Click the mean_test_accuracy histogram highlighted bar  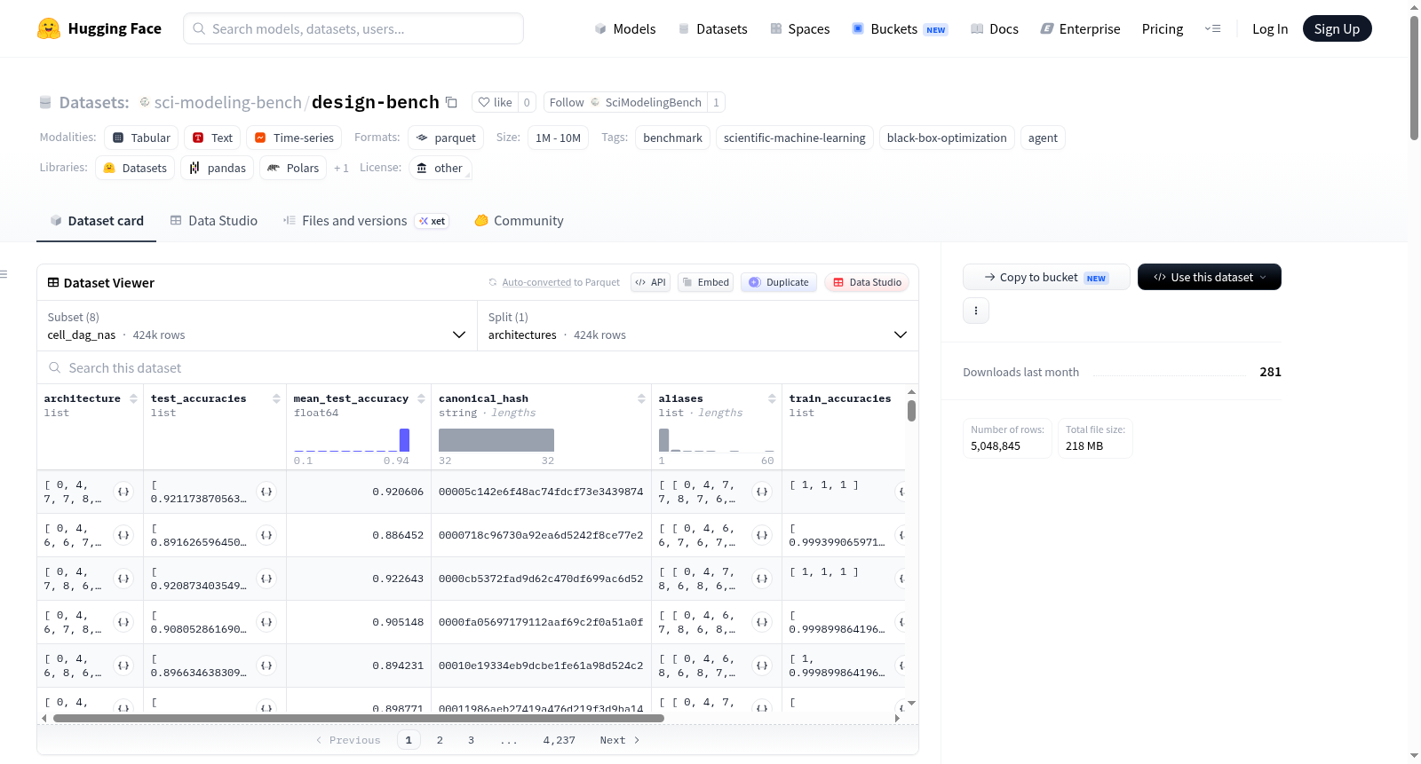pos(404,439)
